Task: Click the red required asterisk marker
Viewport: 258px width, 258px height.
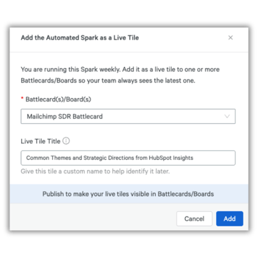Action: tap(22, 98)
